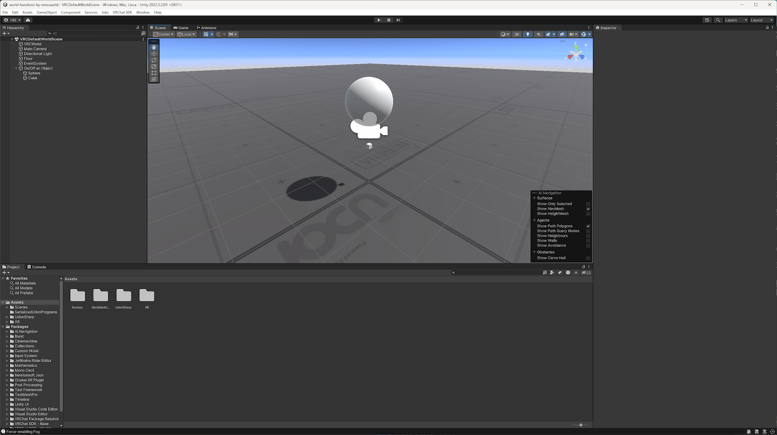Open the Layout dropdown
The image size is (777, 435).
pos(761,20)
